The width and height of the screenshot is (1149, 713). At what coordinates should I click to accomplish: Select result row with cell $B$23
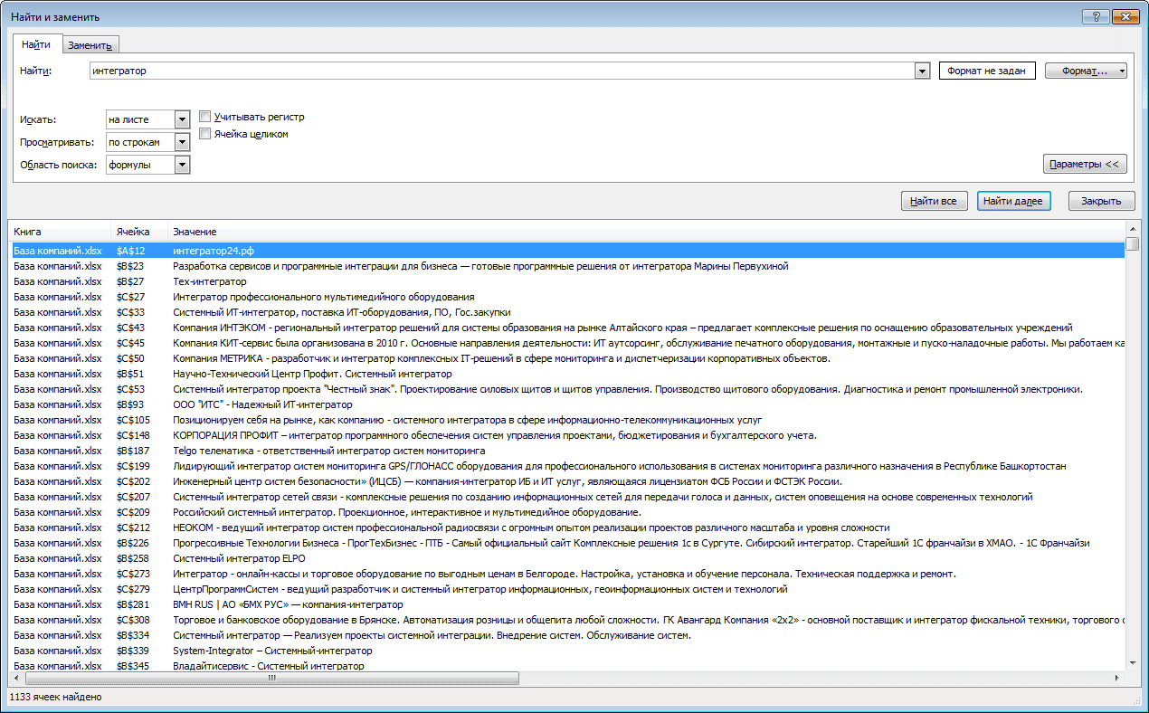point(566,266)
